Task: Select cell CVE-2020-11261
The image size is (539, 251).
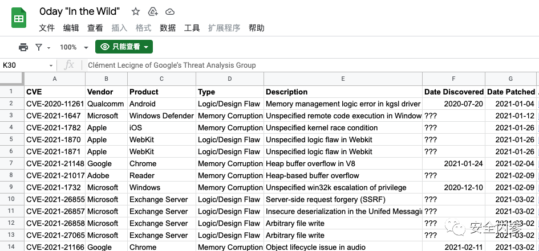Action: click(55, 104)
